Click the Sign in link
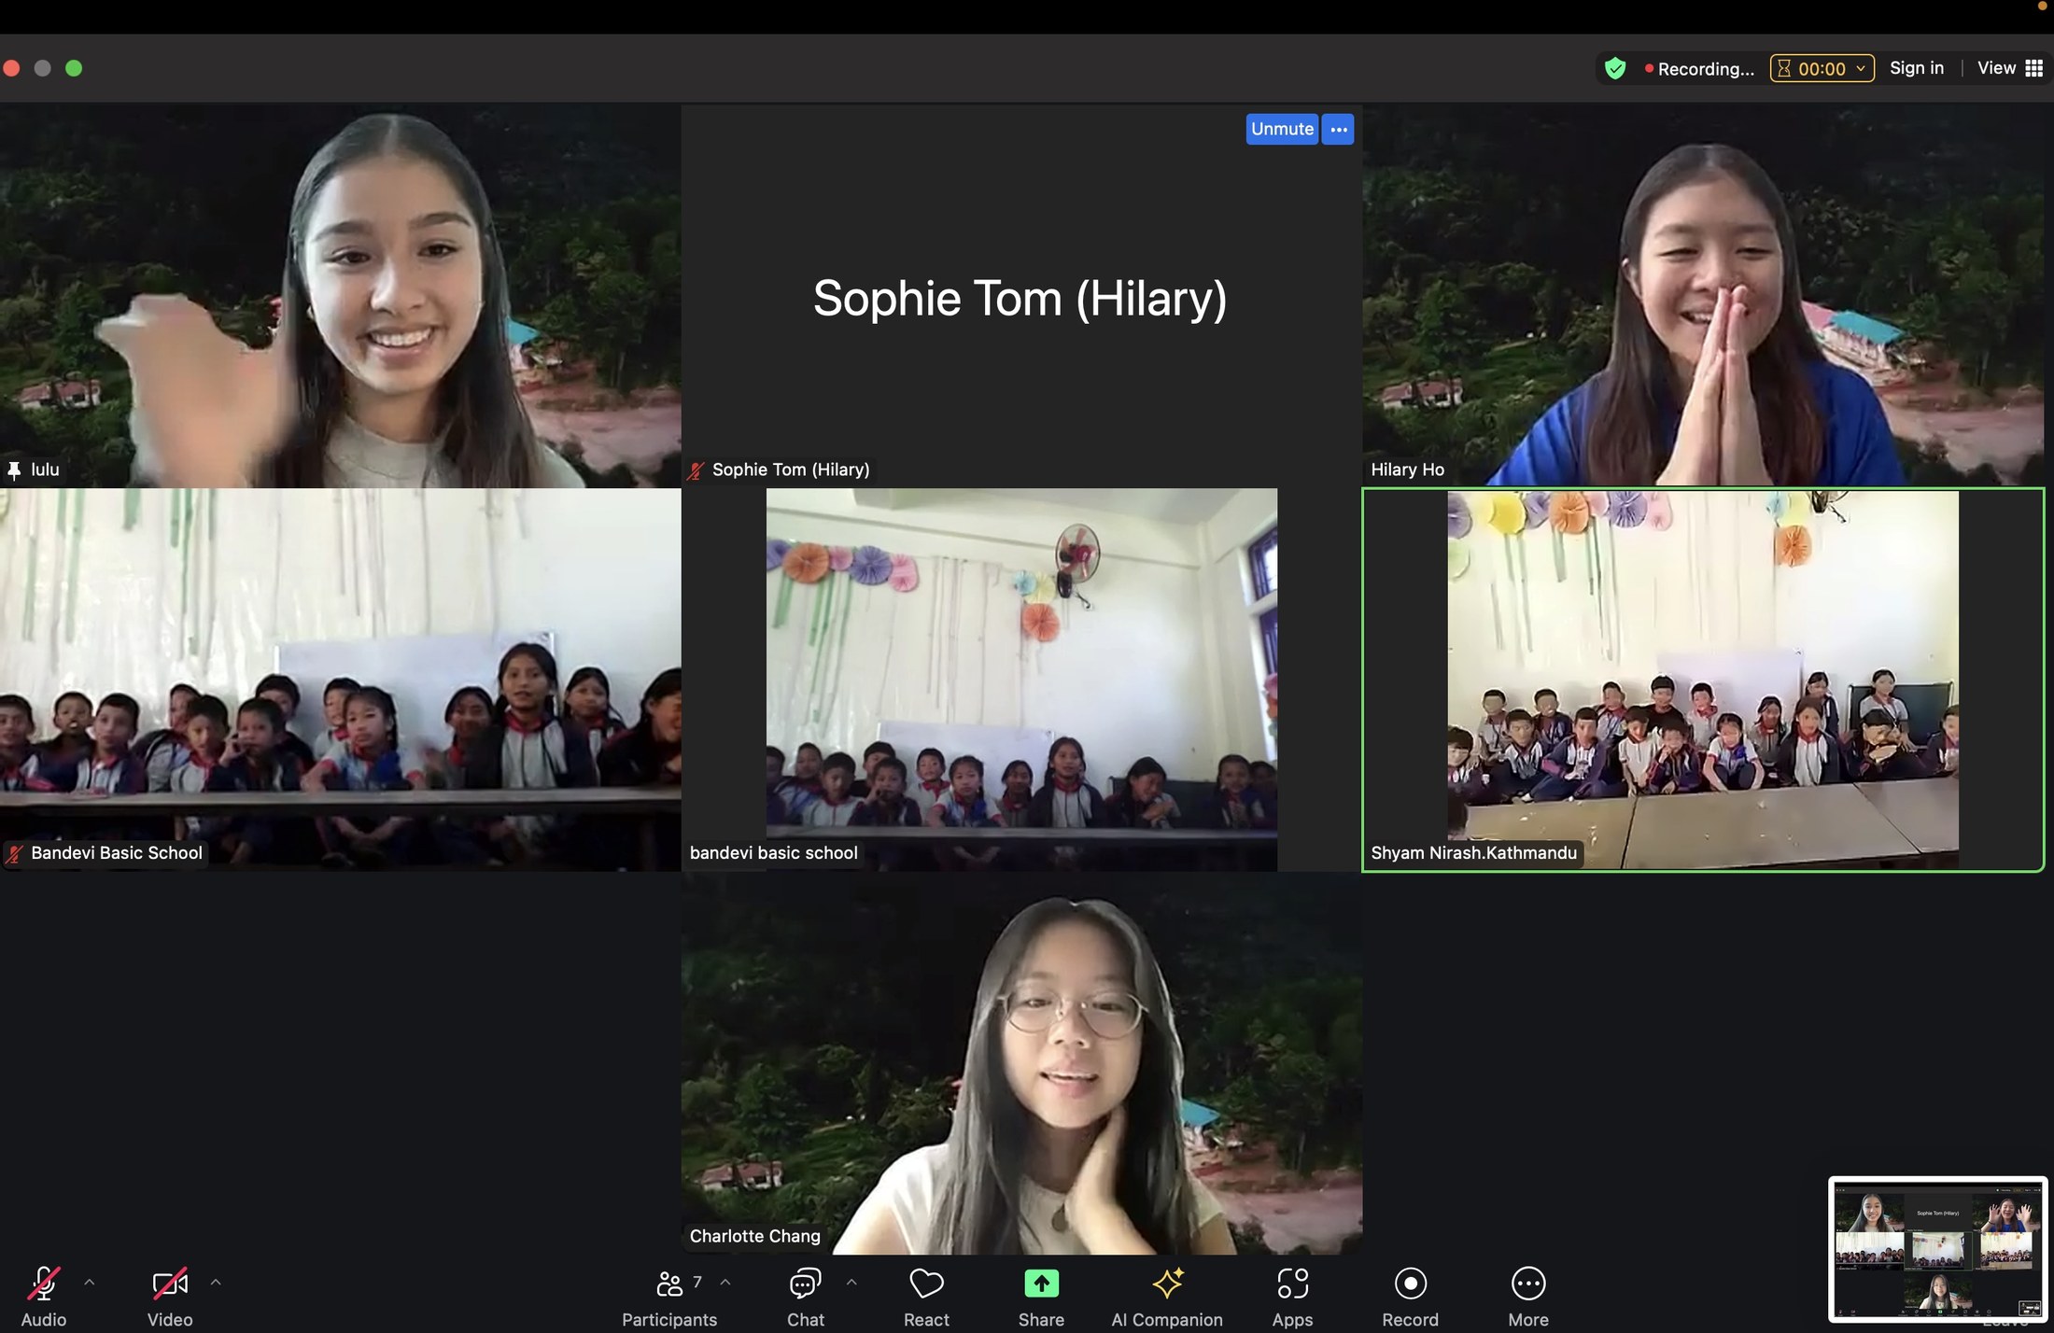 point(1916,68)
